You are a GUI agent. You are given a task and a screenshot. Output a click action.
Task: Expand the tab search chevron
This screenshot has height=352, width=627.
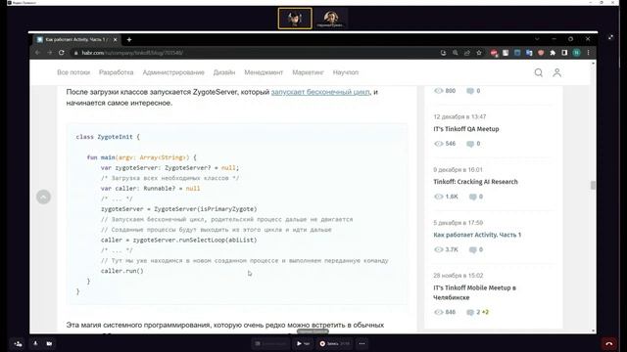537,39
